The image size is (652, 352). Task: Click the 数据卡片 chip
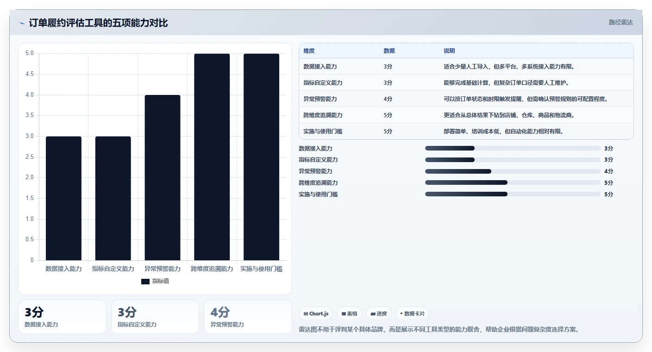click(412, 314)
